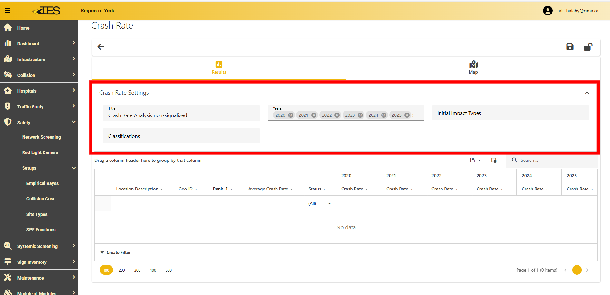Open the export data dropdown

pyautogui.click(x=475, y=160)
